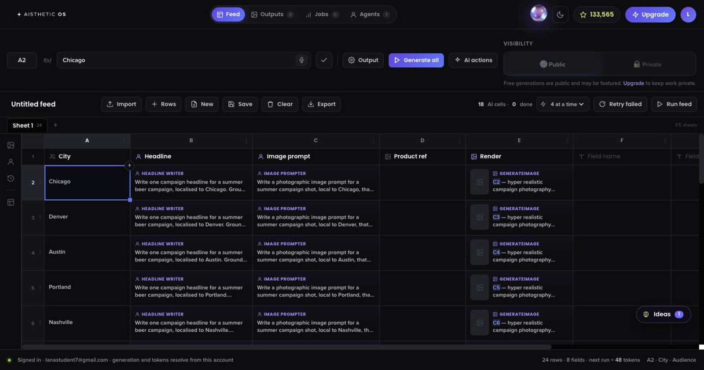Image resolution: width=704 pixels, height=370 pixels.
Task: Click the Upgrade link in visibility note
Action: pyautogui.click(x=634, y=83)
